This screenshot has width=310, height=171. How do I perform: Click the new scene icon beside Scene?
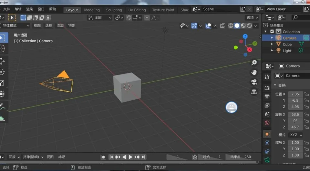point(243,9)
